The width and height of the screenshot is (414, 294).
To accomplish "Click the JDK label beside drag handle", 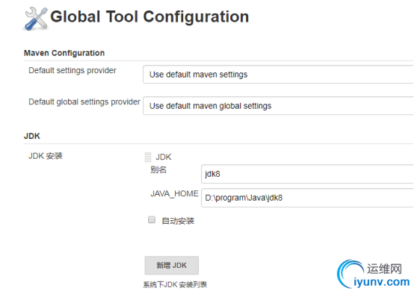I will point(164,157).
